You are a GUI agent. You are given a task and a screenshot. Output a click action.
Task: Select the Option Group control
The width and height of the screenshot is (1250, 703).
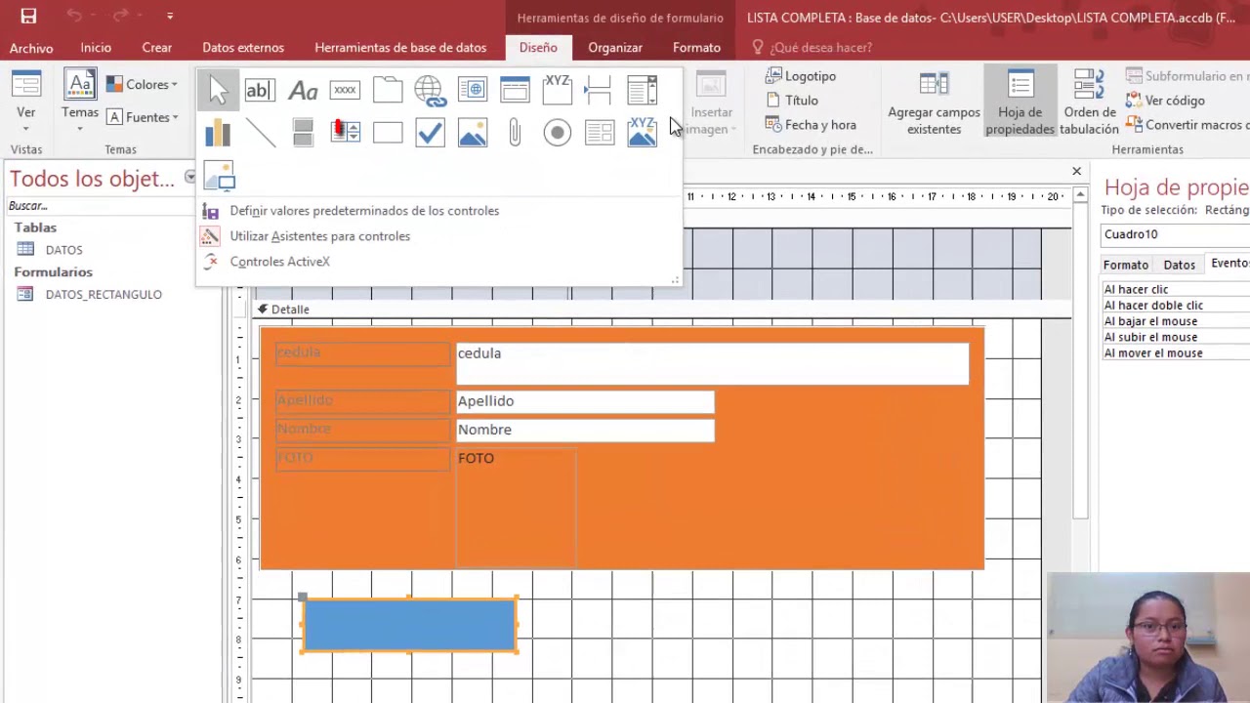pyautogui.click(x=558, y=90)
